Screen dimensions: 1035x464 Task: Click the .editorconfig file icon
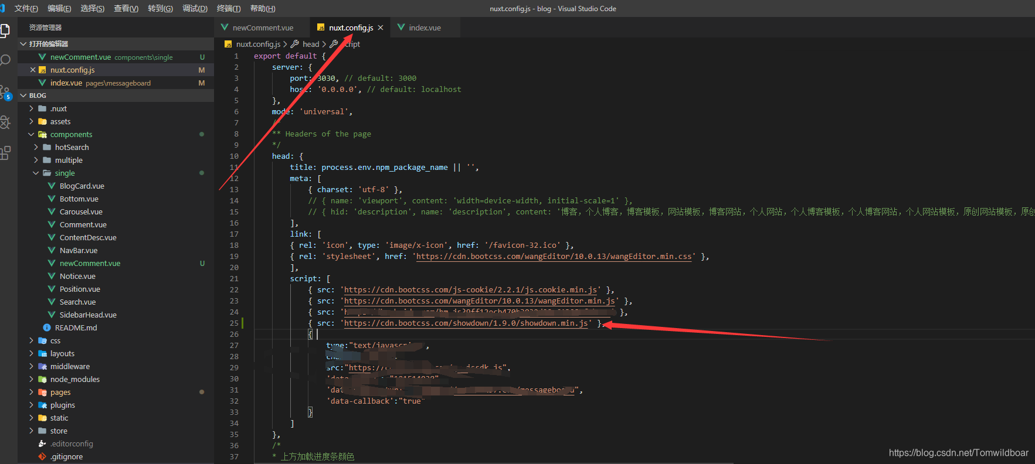(x=42, y=443)
